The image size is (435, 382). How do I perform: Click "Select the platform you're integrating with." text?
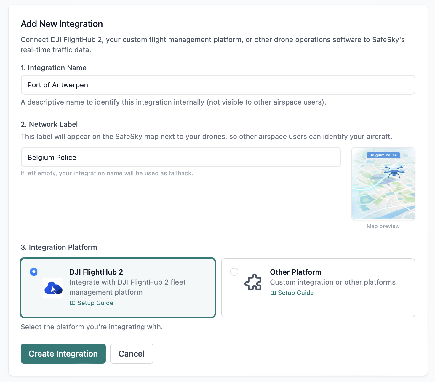(92, 327)
